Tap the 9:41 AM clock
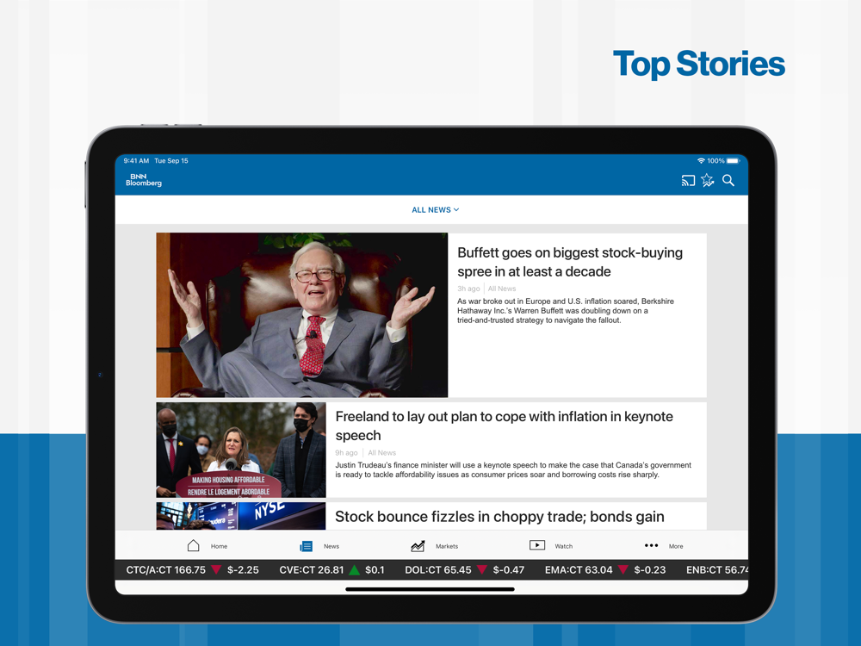The width and height of the screenshot is (861, 646). point(136,161)
